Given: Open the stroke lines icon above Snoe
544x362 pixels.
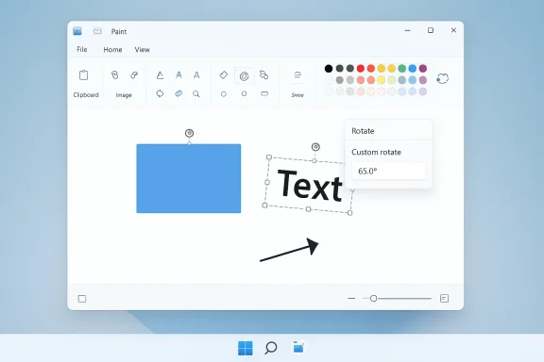Looking at the screenshot, I should point(297,74).
